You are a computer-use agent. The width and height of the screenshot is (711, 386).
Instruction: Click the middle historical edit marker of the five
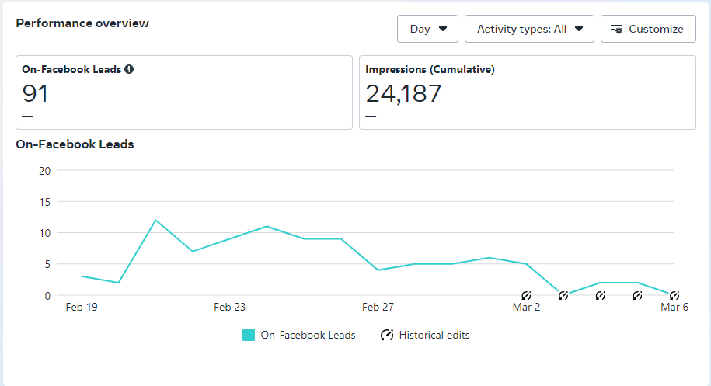point(600,295)
